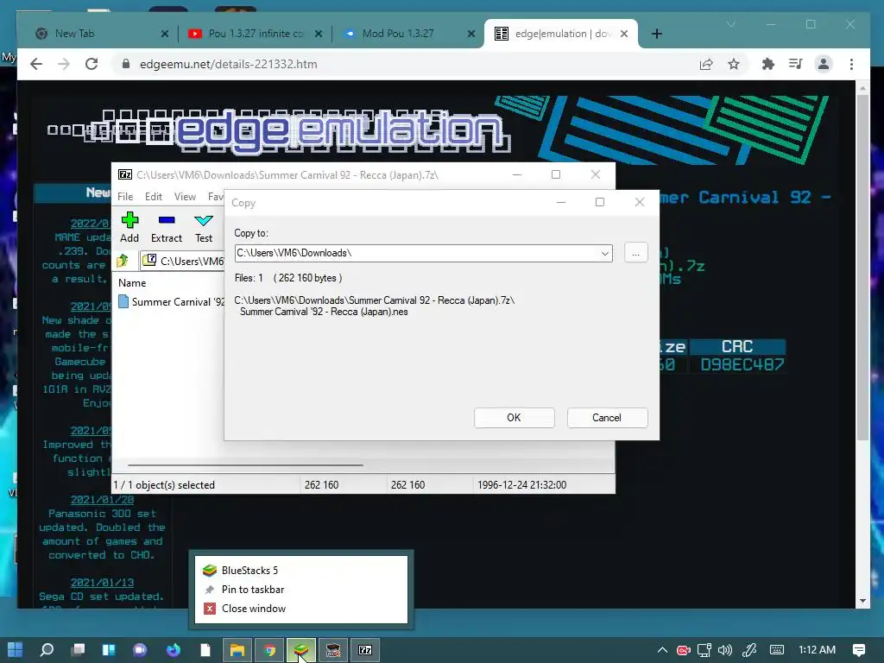884x663 pixels.
Task: Go up one folder level in 7-Zip
Action: tap(123, 261)
